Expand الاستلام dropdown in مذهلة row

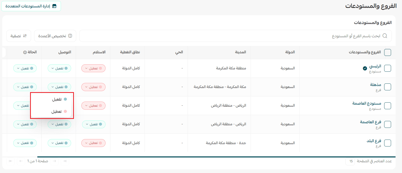(x=93, y=87)
